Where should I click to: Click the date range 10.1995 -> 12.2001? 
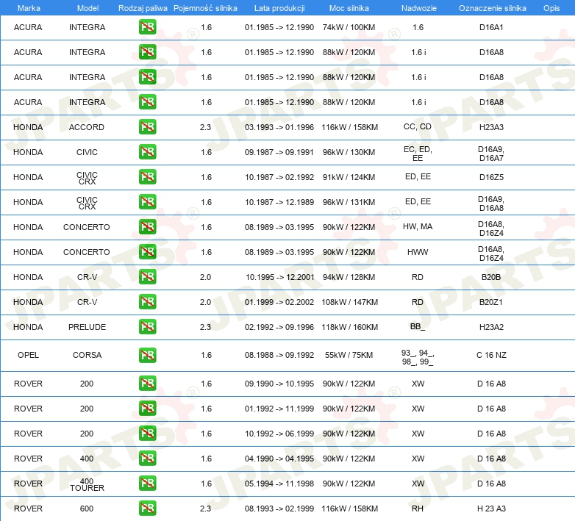click(x=280, y=277)
